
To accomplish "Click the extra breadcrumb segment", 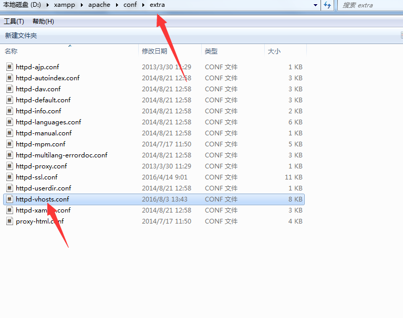I will (157, 5).
